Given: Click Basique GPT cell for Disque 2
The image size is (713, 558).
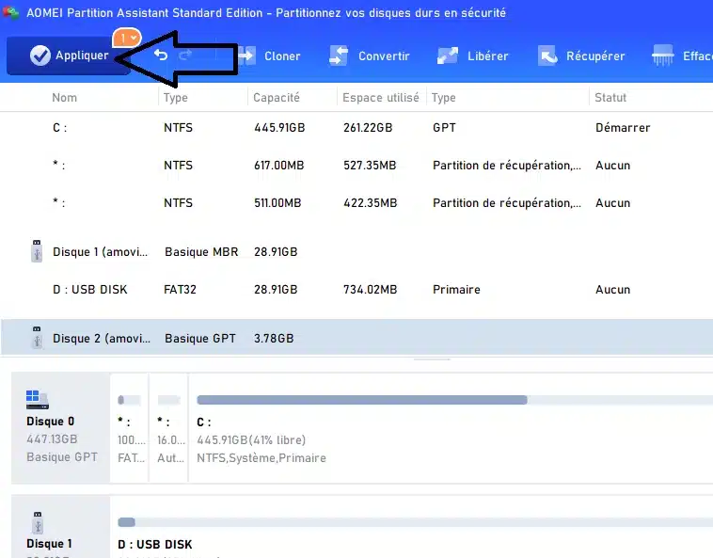Looking at the screenshot, I should tap(200, 339).
